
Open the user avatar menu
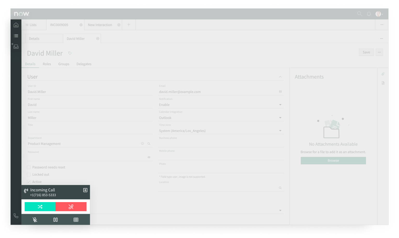[379, 14]
